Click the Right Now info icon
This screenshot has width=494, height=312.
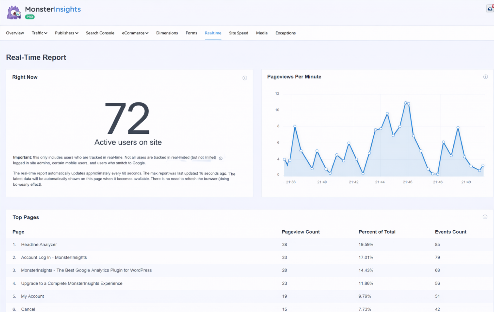245,78
